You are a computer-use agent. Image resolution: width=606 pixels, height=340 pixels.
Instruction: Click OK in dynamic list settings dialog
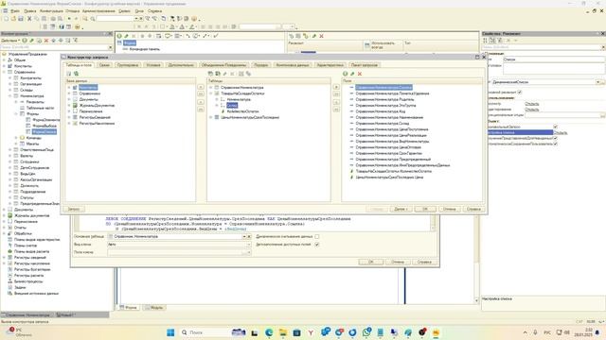click(371, 262)
